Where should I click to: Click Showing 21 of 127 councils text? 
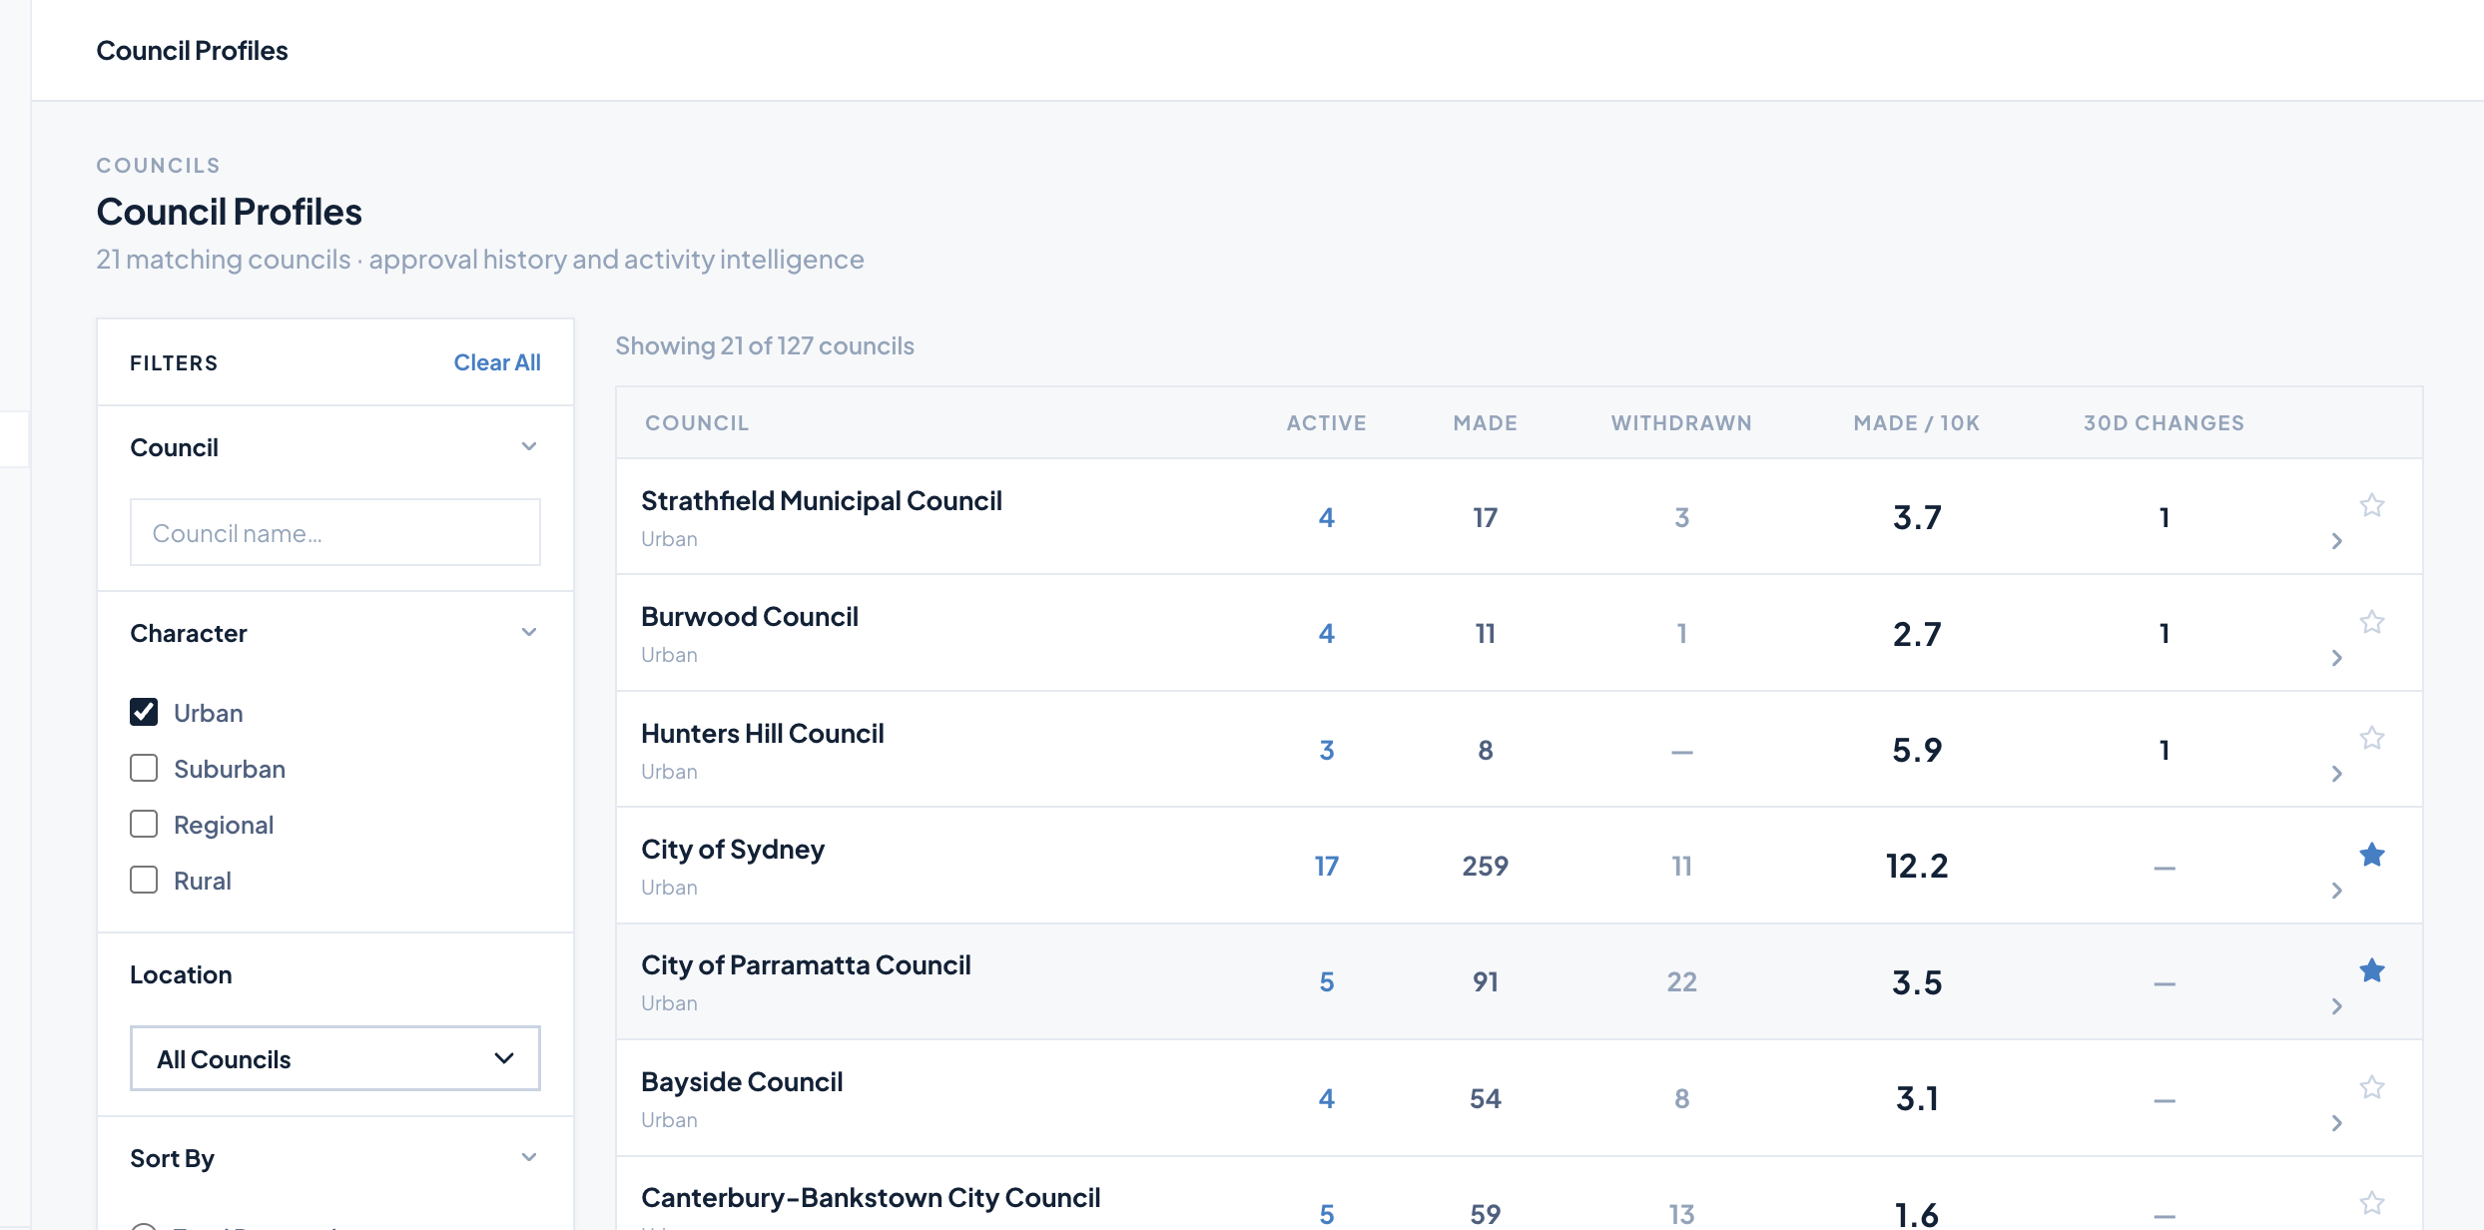(765, 345)
